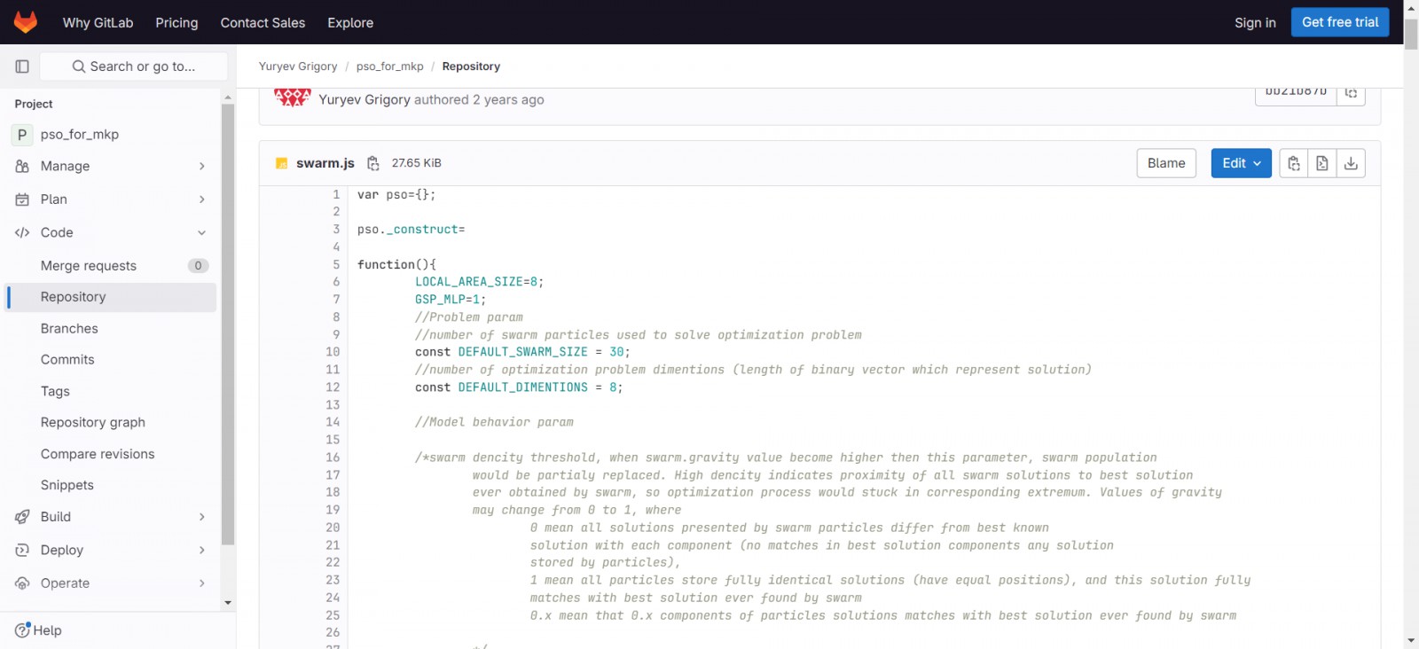Click the GitLab fox logo
This screenshot has height=649, width=1419.
point(26,22)
